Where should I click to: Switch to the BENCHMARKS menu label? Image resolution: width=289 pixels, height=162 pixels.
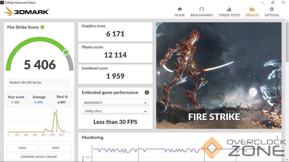pos(202,15)
